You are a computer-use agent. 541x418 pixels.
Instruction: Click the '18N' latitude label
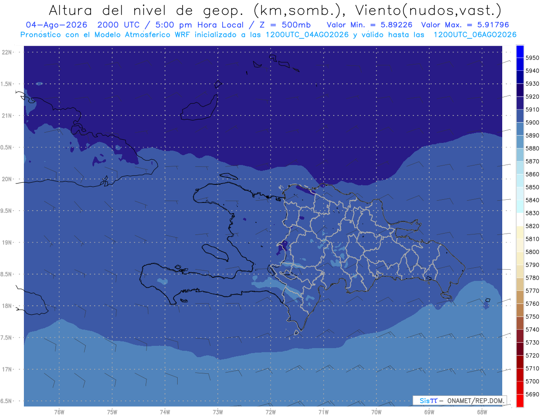point(6,306)
